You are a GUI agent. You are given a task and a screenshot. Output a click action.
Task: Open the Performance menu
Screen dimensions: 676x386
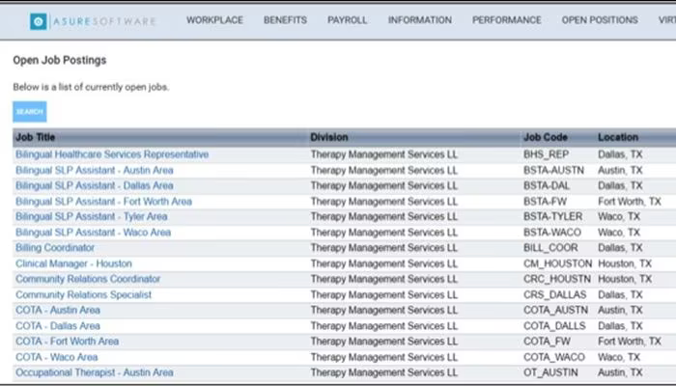507,20
